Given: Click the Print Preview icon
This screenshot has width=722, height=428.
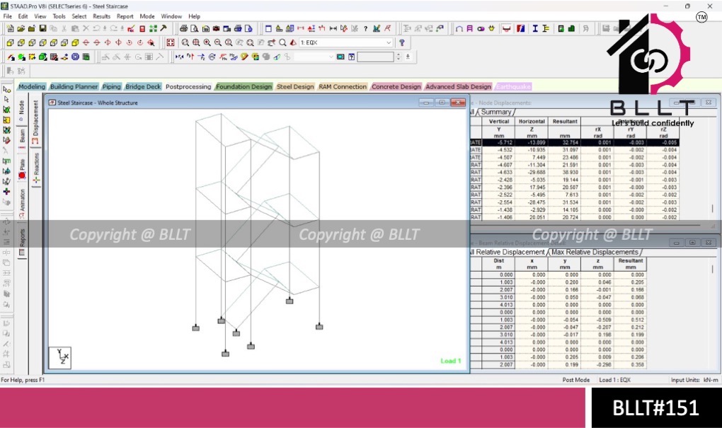Looking at the screenshot, I should (x=195, y=28).
